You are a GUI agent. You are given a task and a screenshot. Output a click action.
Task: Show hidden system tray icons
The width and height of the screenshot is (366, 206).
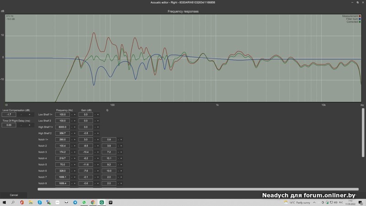click(x=314, y=202)
